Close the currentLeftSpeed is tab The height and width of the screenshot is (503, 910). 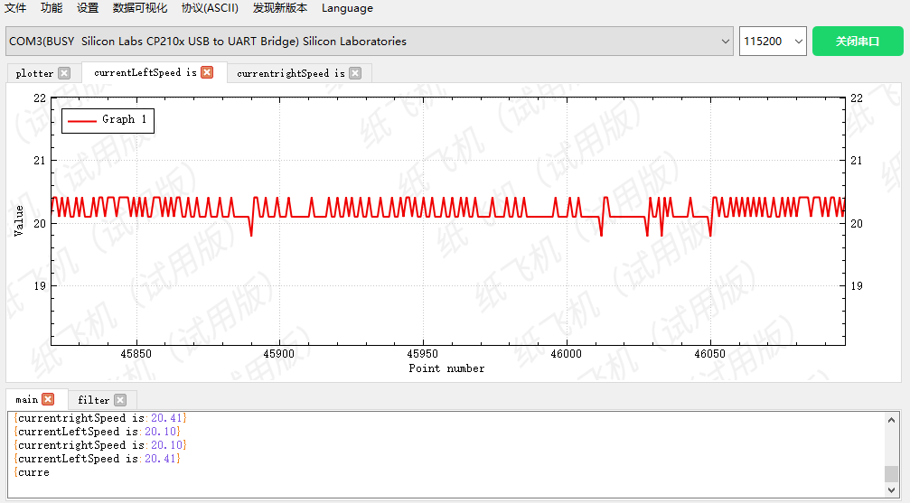point(207,72)
